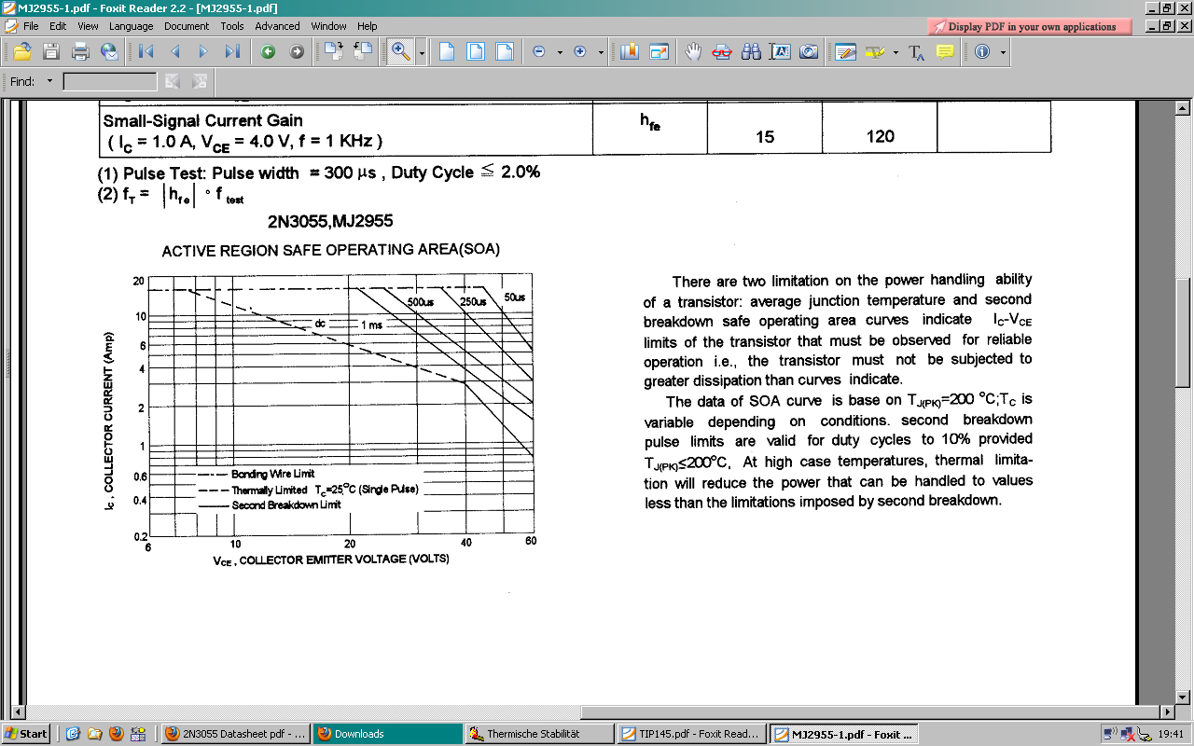The width and height of the screenshot is (1194, 746).
Task: Open the zoom tool dropdown arrow
Action: (422, 52)
